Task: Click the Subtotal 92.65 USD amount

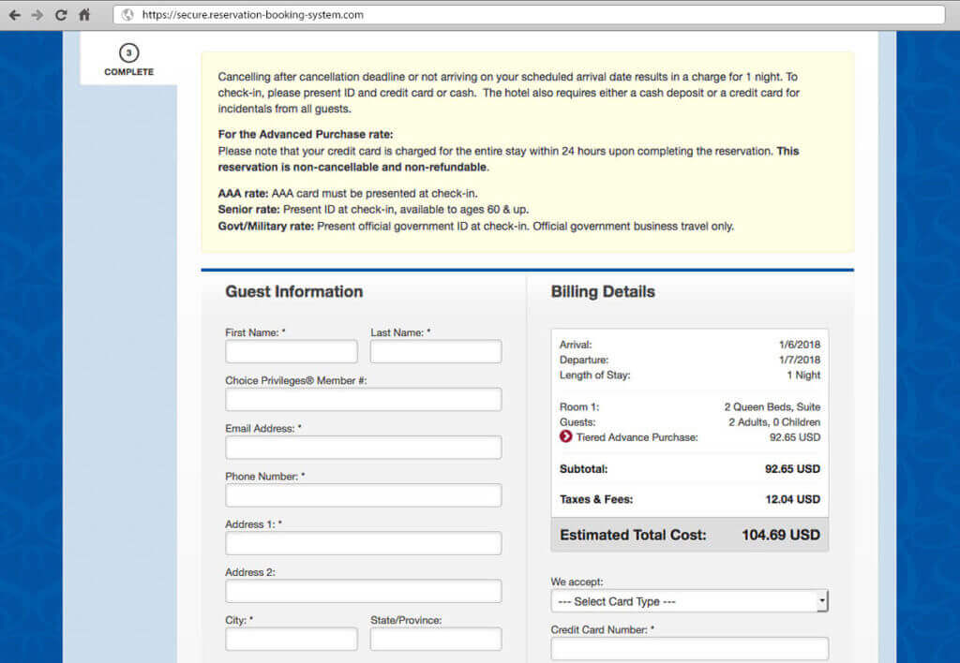Action: 792,469
